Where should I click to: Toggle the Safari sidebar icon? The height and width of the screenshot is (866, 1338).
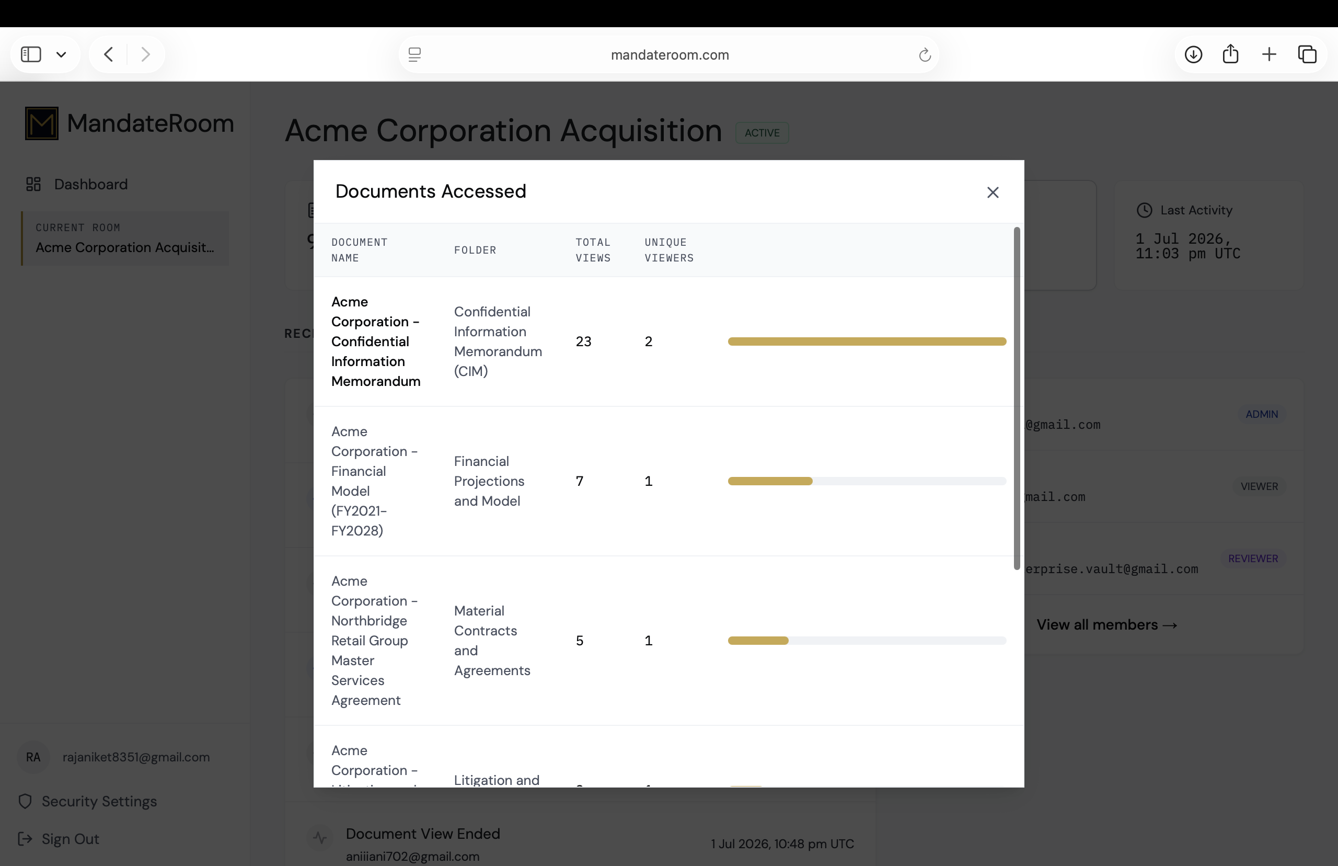[31, 54]
